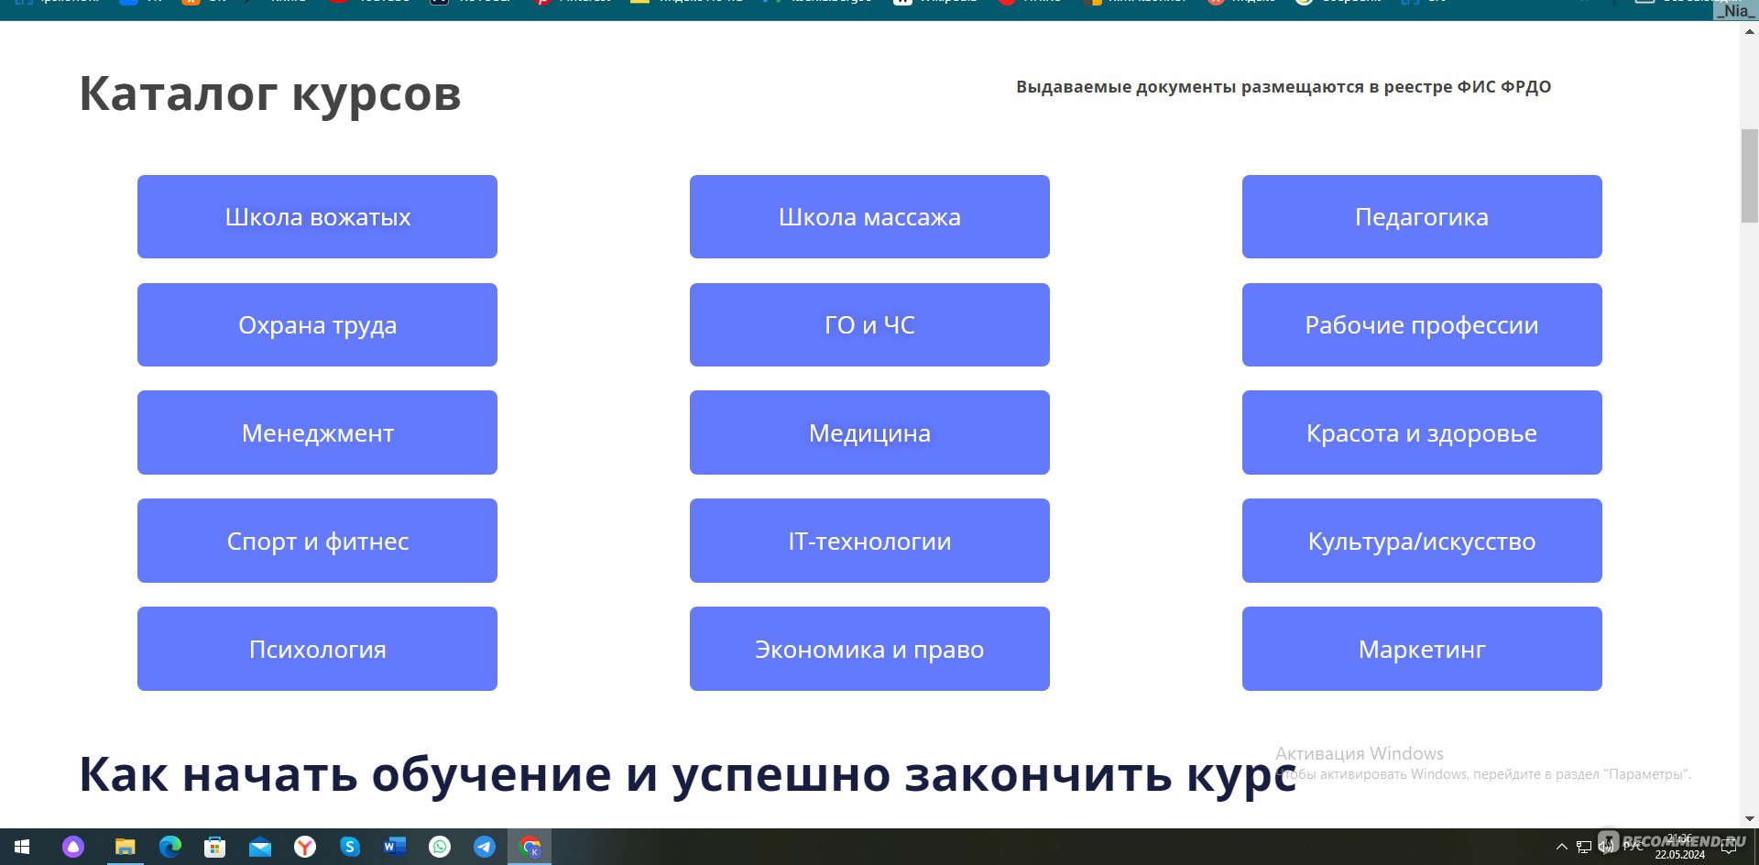Open WhatsApp from the taskbar

tap(440, 847)
